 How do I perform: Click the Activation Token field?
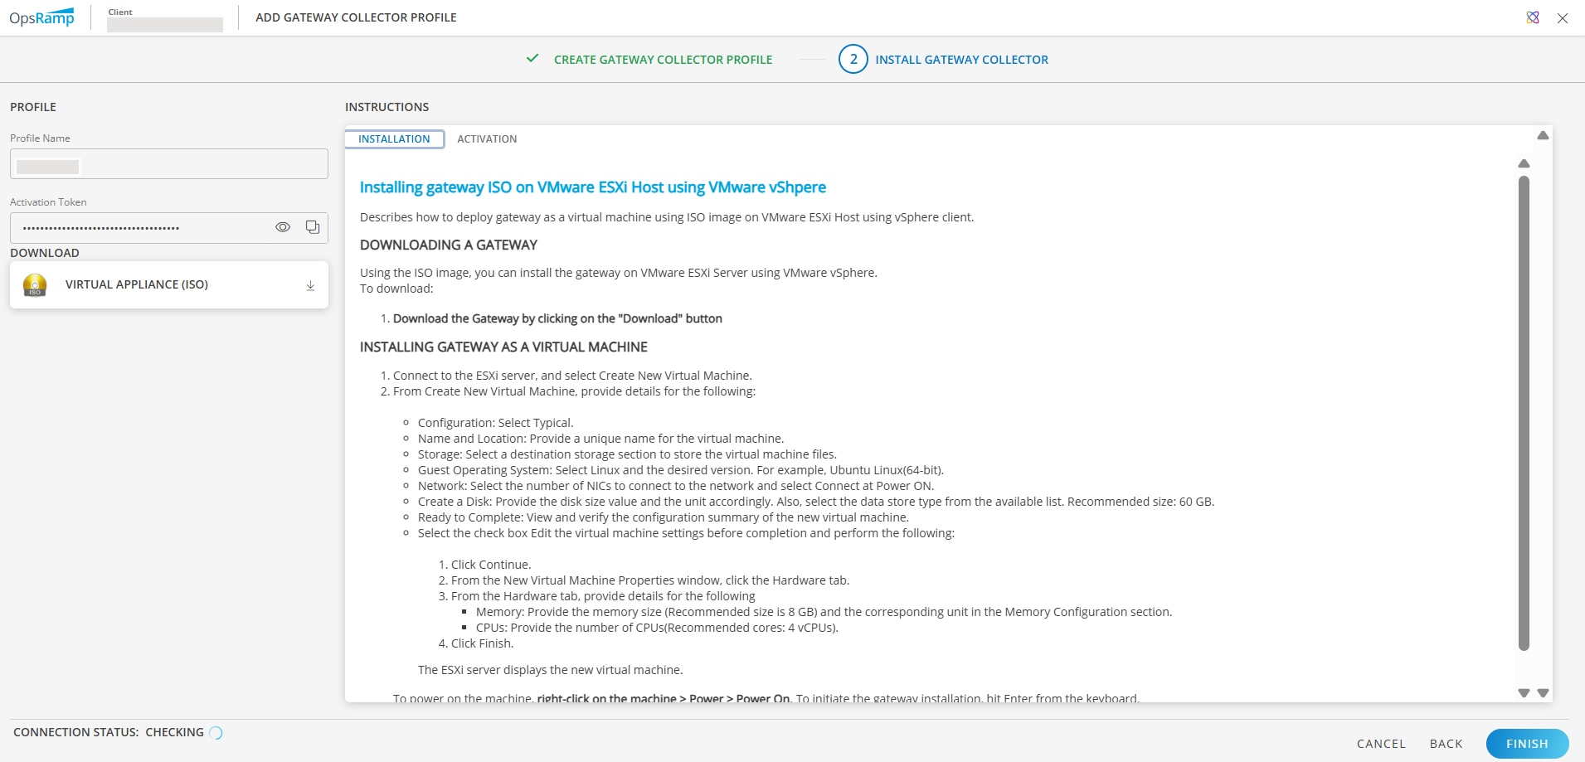click(141, 228)
